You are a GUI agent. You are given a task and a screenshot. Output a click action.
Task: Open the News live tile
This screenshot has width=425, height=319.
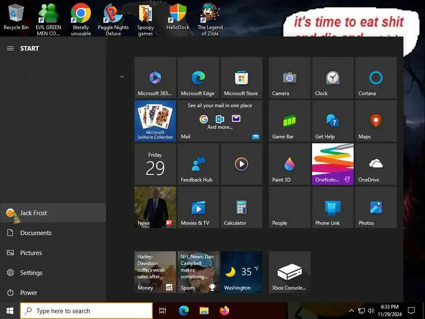[x=155, y=207]
